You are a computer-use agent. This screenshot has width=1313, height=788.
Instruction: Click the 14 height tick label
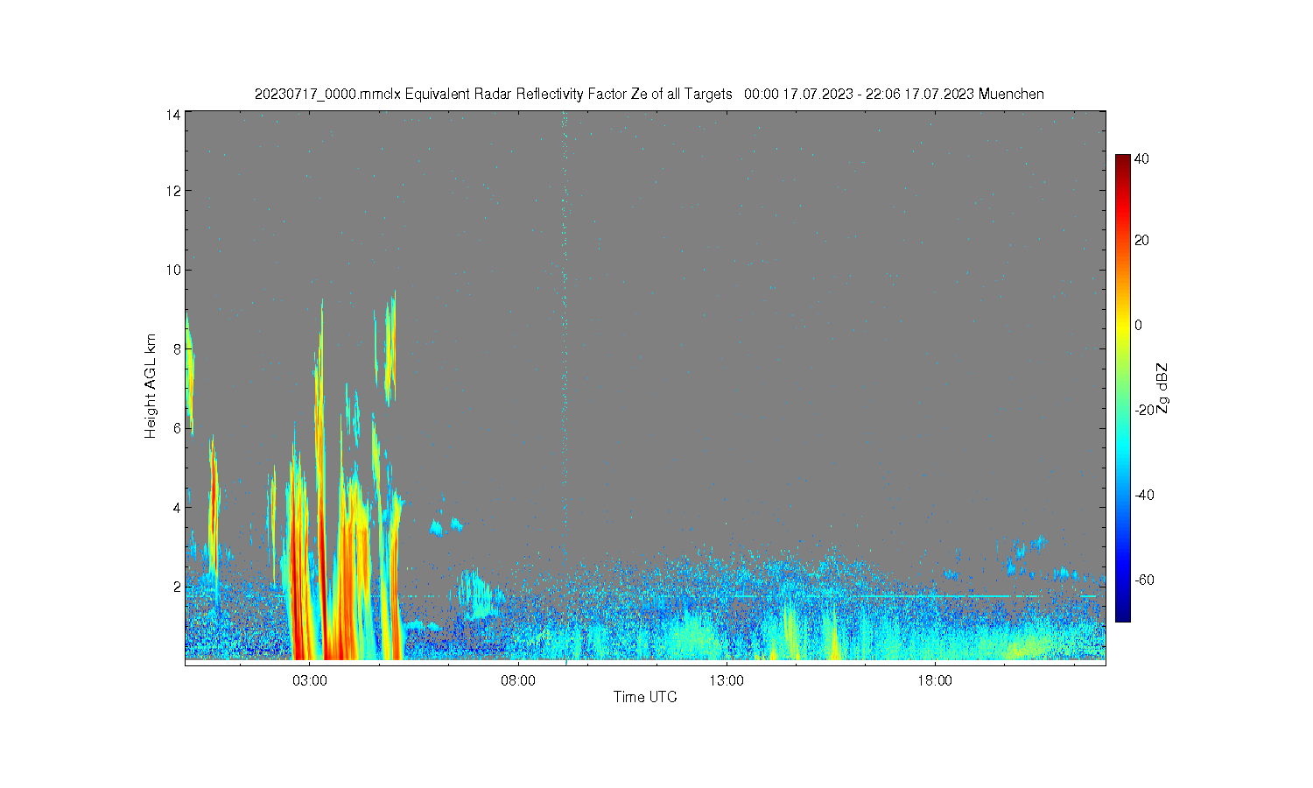click(x=174, y=115)
